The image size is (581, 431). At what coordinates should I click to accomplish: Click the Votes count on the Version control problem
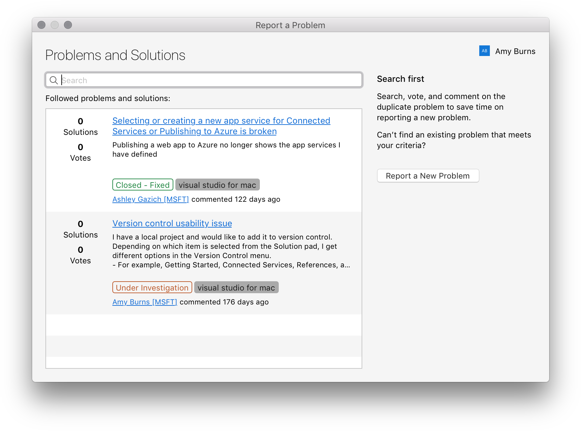pyautogui.click(x=80, y=254)
